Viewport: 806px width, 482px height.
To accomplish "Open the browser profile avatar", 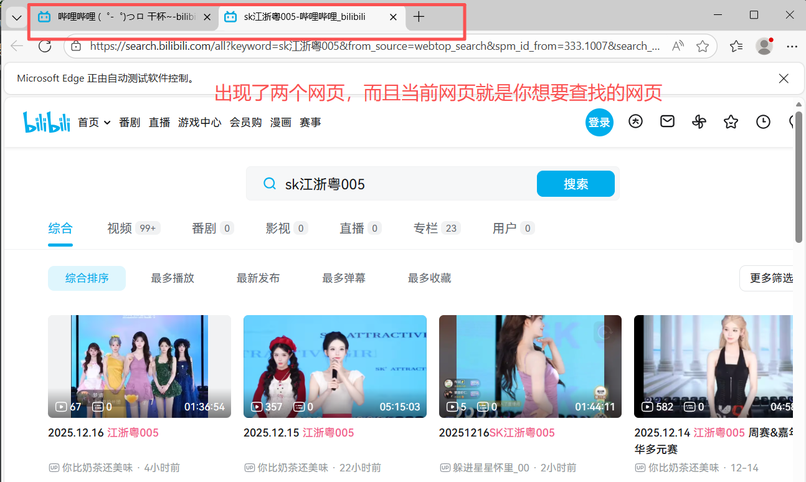I will click(x=764, y=46).
